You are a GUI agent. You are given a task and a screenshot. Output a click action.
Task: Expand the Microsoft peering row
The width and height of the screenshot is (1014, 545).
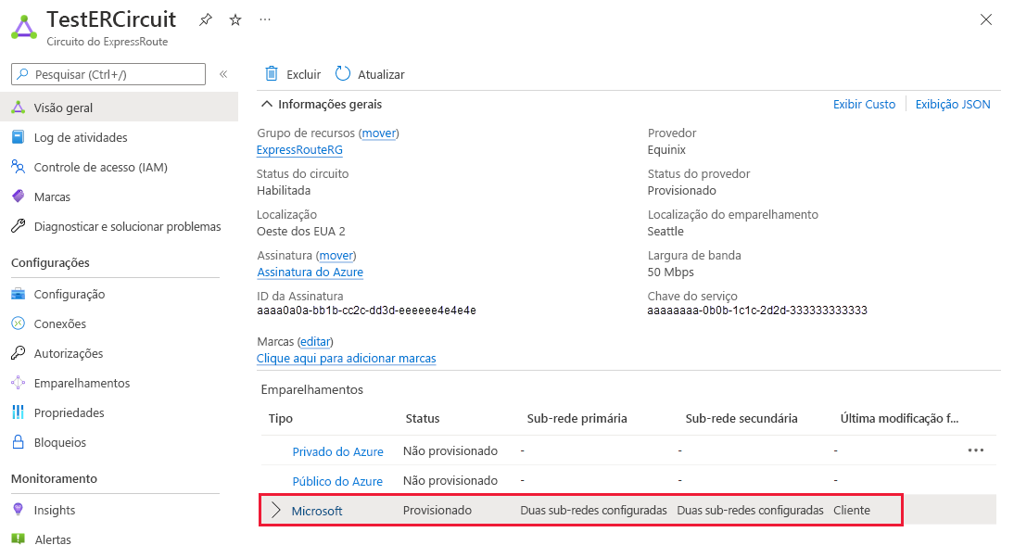point(275,511)
